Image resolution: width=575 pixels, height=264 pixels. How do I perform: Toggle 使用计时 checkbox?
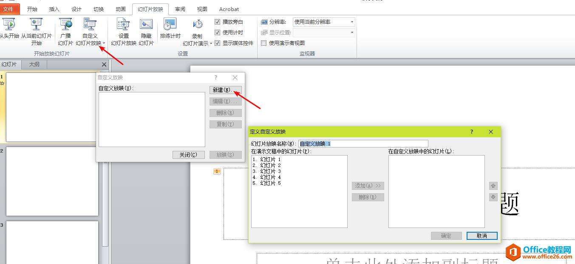pyautogui.click(x=218, y=32)
